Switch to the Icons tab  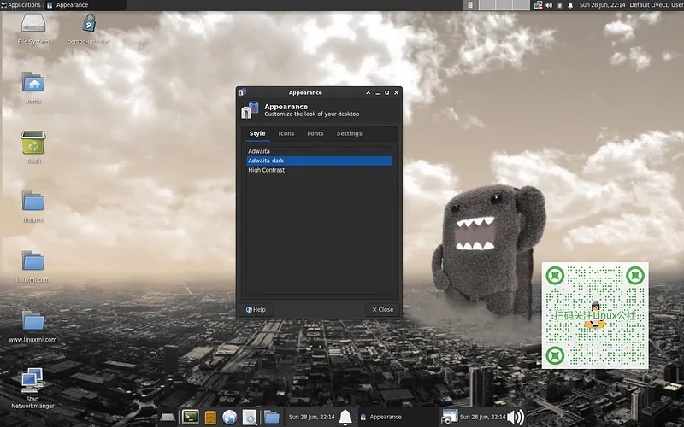286,133
